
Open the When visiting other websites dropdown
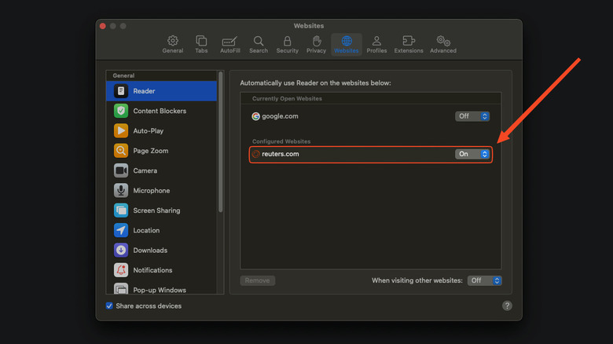[x=484, y=280]
